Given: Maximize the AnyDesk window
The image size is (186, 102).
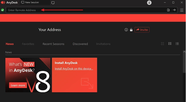Looking at the screenshot, I should point(173,2).
